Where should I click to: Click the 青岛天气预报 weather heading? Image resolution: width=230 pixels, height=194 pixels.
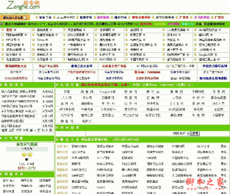(x=27, y=144)
